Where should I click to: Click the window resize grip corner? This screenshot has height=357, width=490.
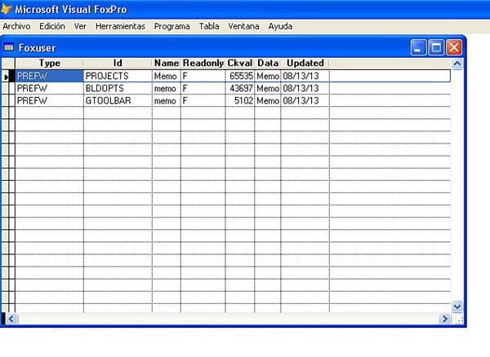[x=459, y=320]
